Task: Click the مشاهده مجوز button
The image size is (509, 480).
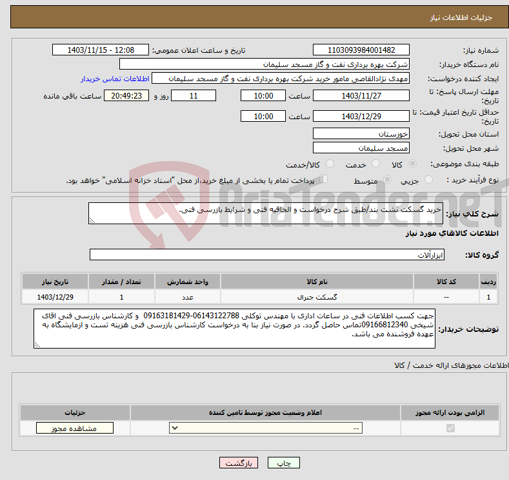Action: point(75,428)
